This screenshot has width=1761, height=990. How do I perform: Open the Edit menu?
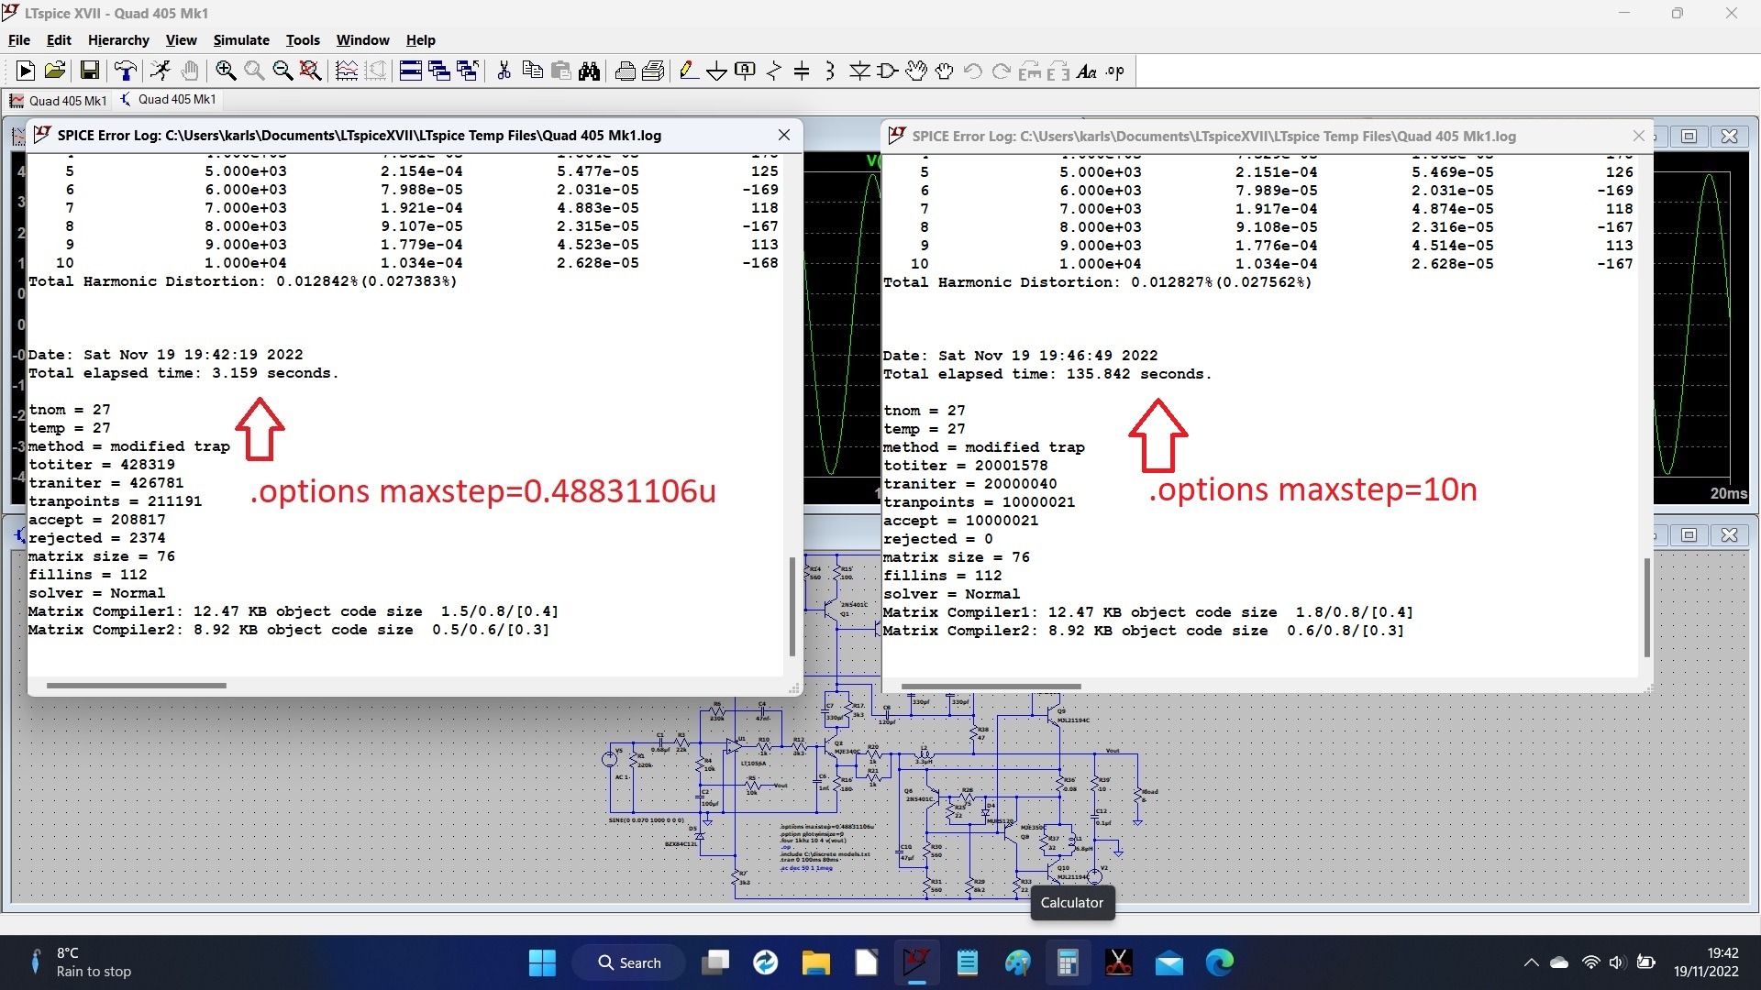59,40
